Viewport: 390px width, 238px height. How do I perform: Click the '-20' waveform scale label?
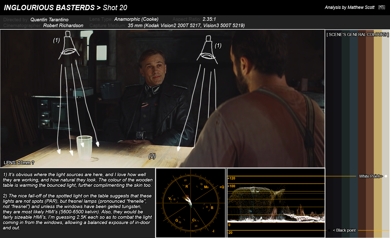click(230, 232)
